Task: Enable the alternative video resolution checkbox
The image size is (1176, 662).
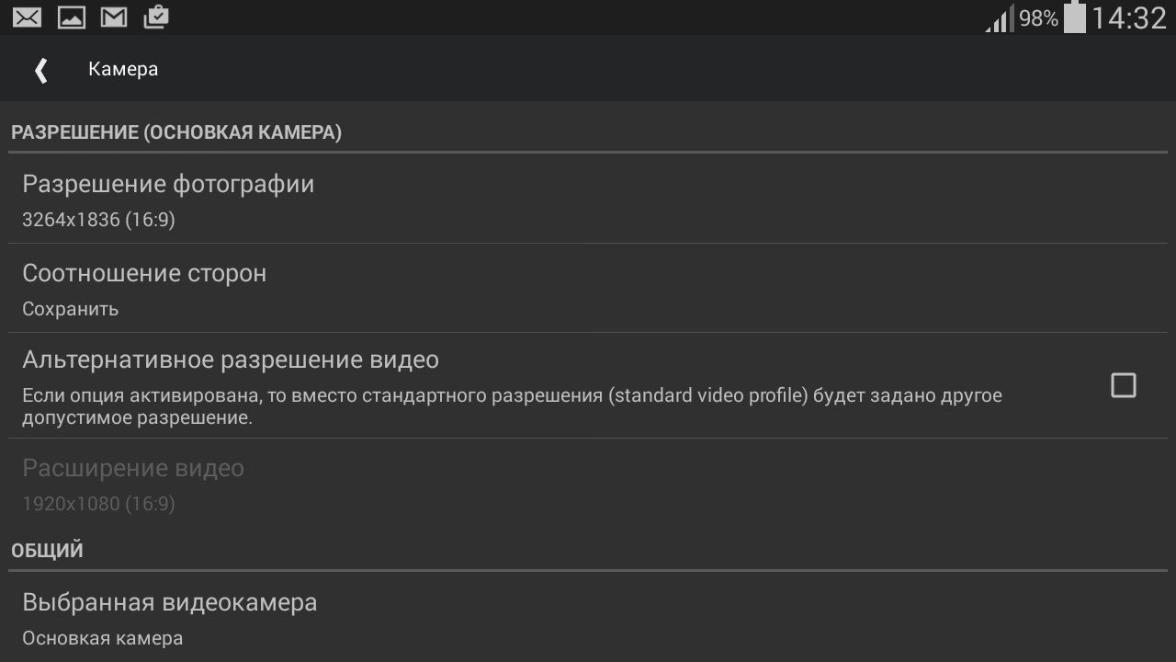Action: click(1123, 385)
